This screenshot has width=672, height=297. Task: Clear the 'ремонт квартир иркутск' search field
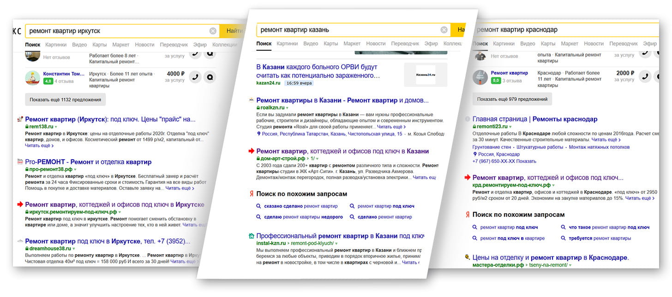213,31
